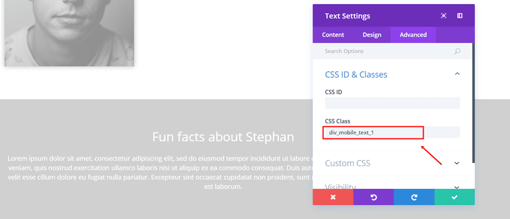Viewport: 510px width, 219px height.
Task: Expand the Visibility section chevron
Action: pyautogui.click(x=457, y=187)
